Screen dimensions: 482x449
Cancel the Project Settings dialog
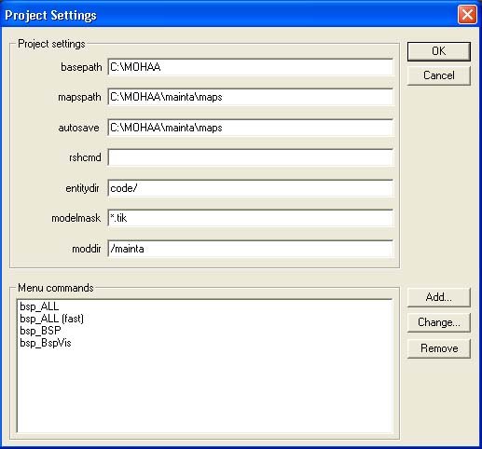[439, 75]
